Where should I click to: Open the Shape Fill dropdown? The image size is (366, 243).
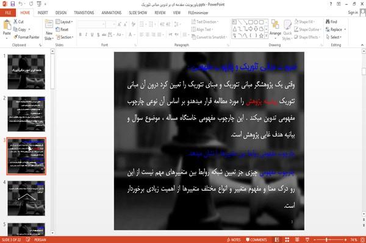coord(304,22)
